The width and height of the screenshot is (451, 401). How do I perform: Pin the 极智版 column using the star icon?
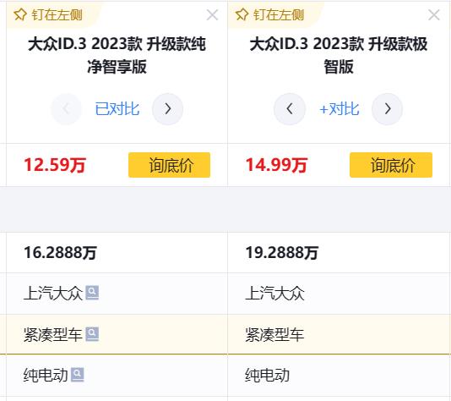(x=242, y=14)
